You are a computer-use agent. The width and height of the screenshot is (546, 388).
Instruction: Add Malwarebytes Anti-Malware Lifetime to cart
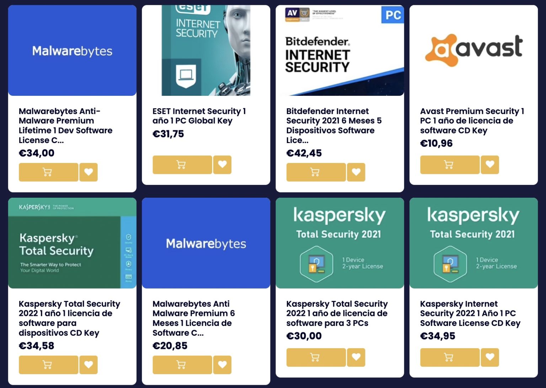point(48,172)
